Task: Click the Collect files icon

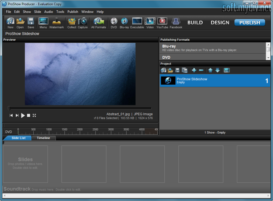Action: coord(72,23)
